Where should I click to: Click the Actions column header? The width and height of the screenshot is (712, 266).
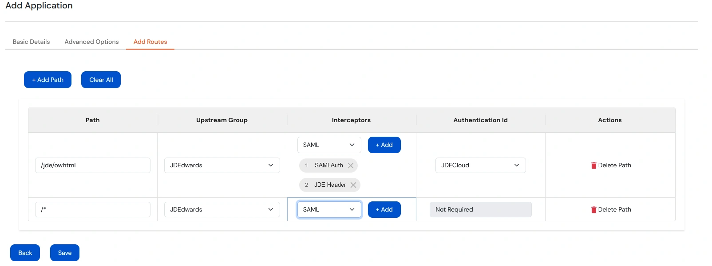point(609,120)
